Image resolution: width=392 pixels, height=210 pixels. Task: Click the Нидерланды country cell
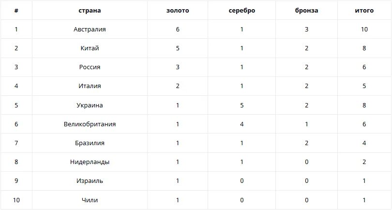point(90,162)
